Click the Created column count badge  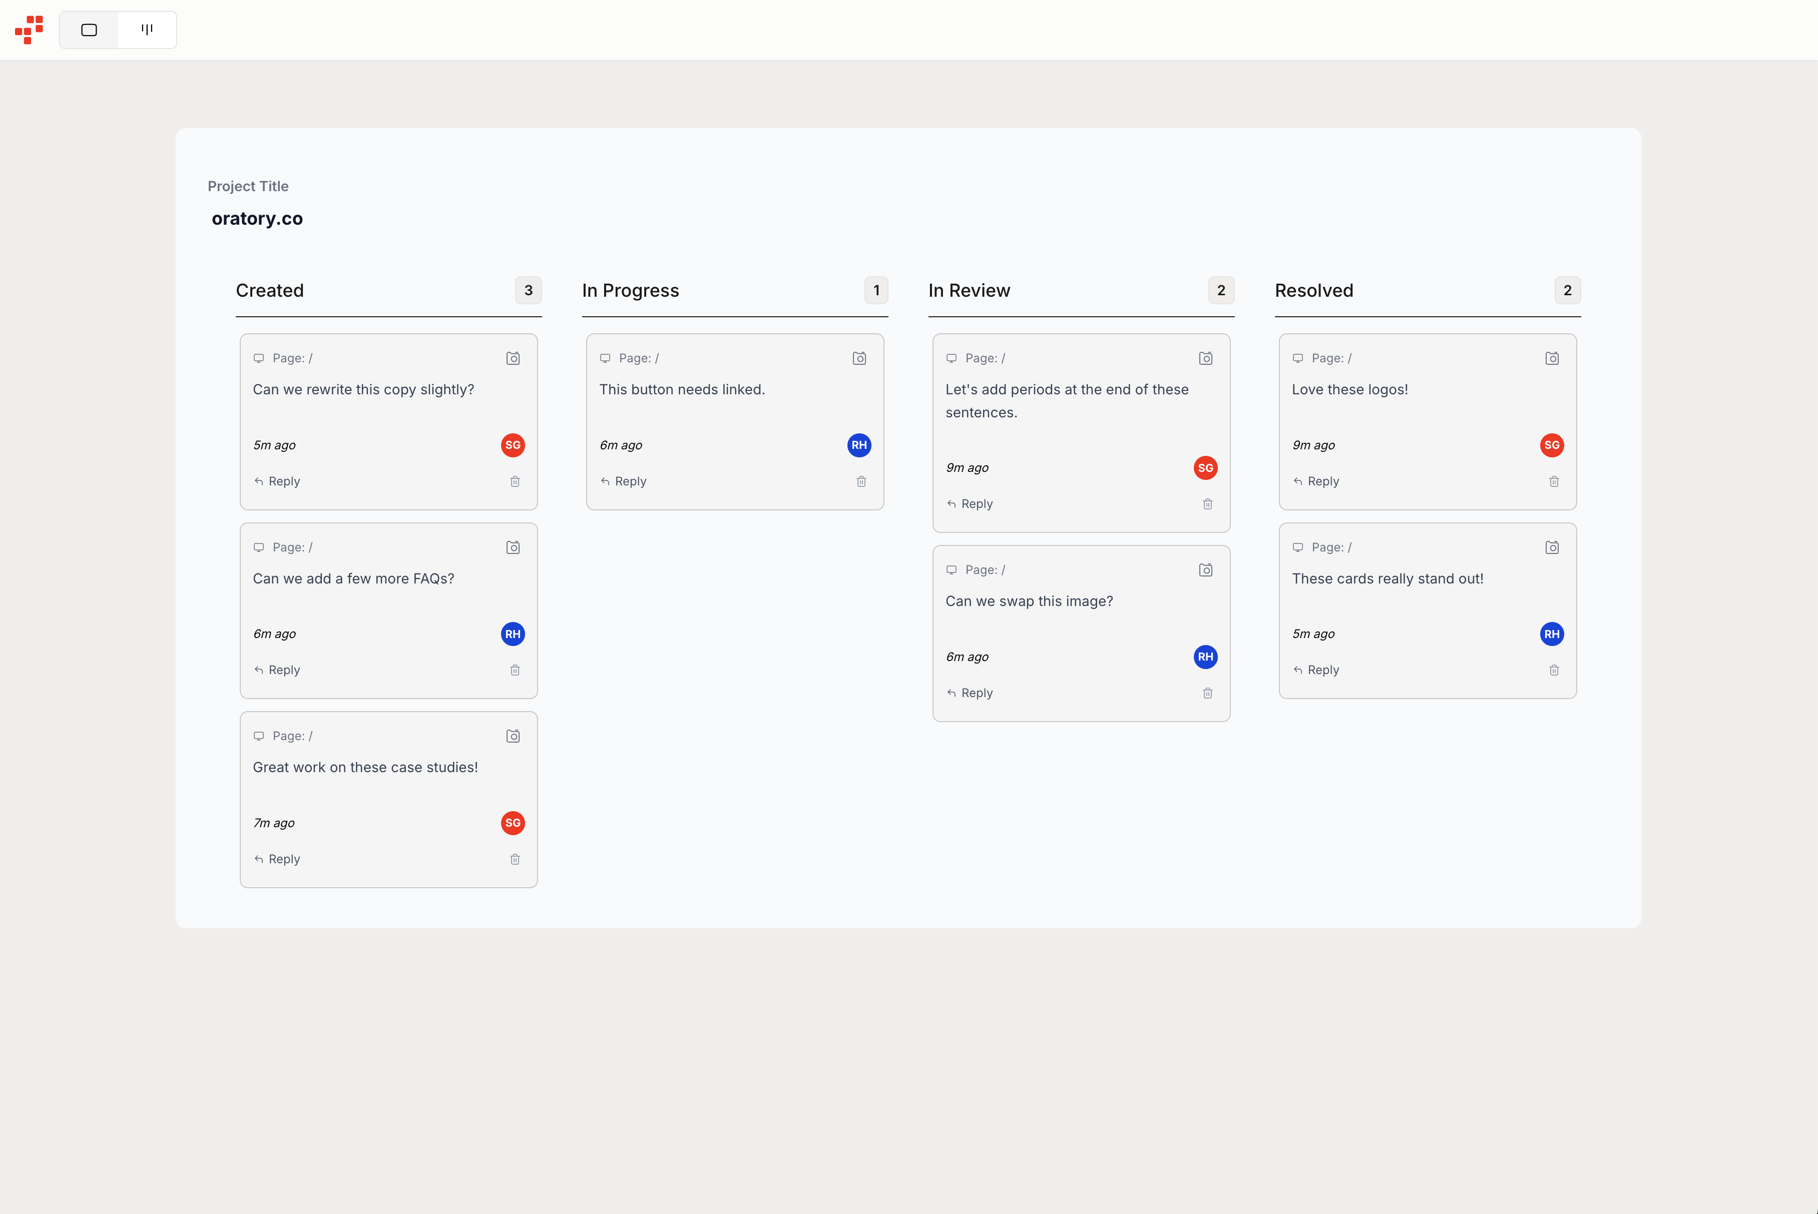[x=528, y=290]
